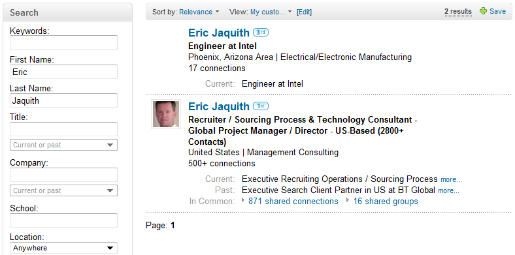
Task: Expand the 16 shared groups triangle
Action: [x=348, y=200]
